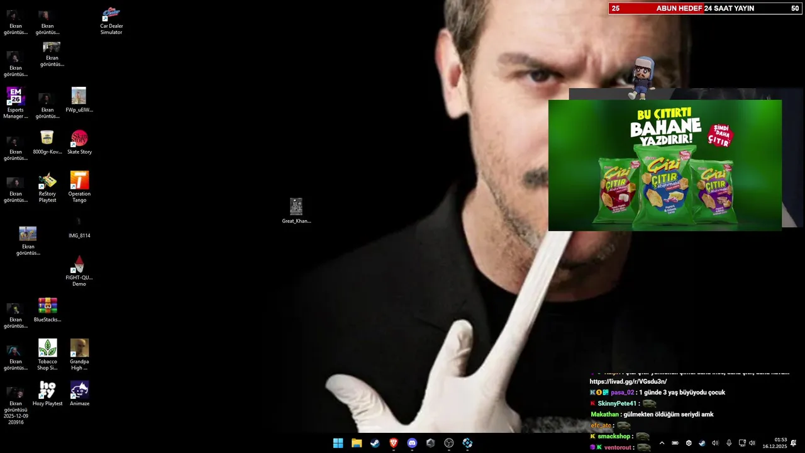Open OBS Studio from taskbar
This screenshot has width=805, height=453.
tap(449, 443)
